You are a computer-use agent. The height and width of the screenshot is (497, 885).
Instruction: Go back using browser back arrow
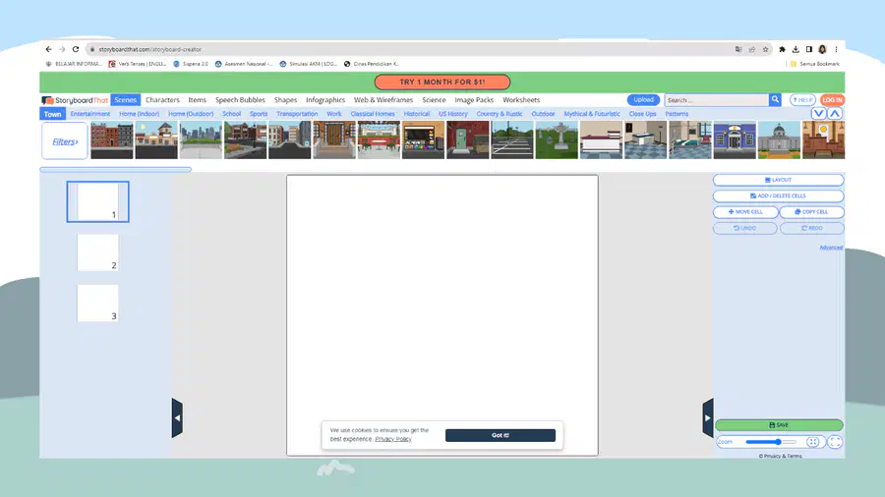coord(48,49)
